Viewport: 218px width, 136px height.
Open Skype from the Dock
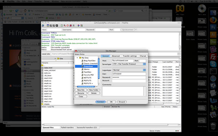213,64
